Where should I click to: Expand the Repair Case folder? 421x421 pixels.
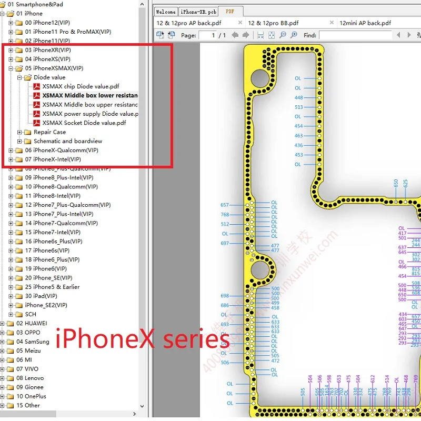19,132
